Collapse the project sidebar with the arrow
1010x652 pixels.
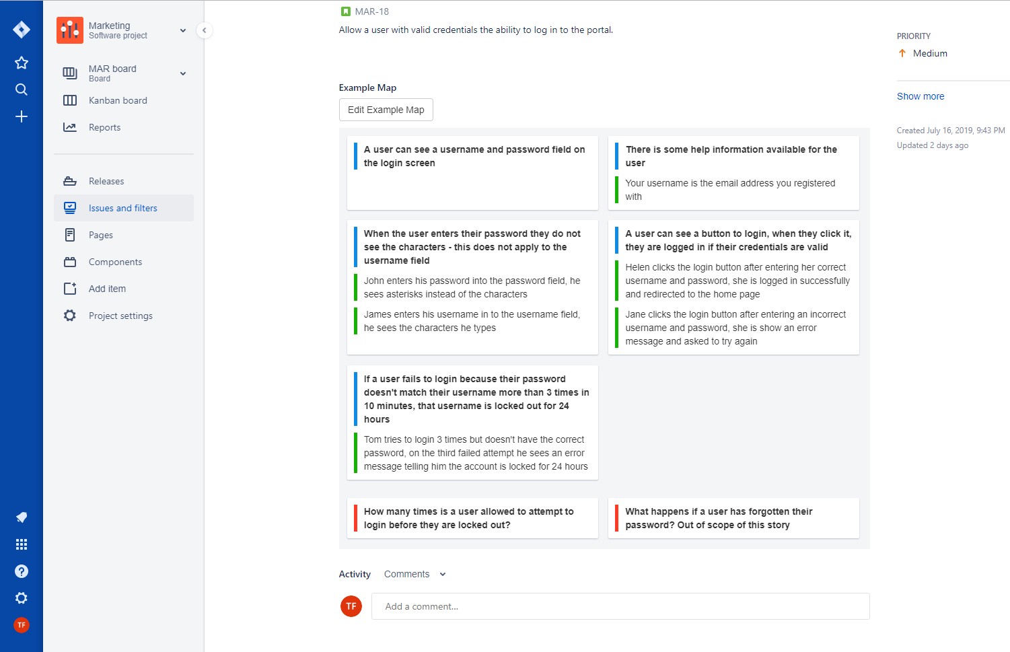pyautogui.click(x=204, y=30)
